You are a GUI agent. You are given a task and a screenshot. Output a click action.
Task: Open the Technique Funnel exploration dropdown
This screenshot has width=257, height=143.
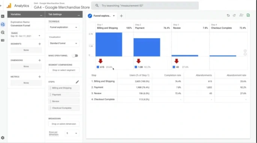coord(63,27)
